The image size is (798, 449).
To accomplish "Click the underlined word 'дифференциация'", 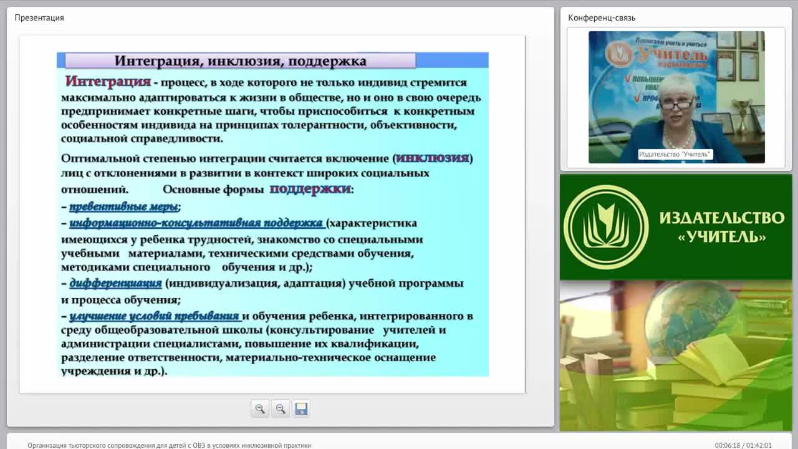I will tap(115, 283).
